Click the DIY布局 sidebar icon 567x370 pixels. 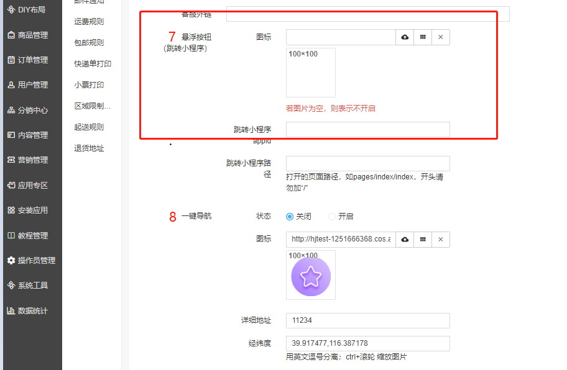tap(11, 10)
